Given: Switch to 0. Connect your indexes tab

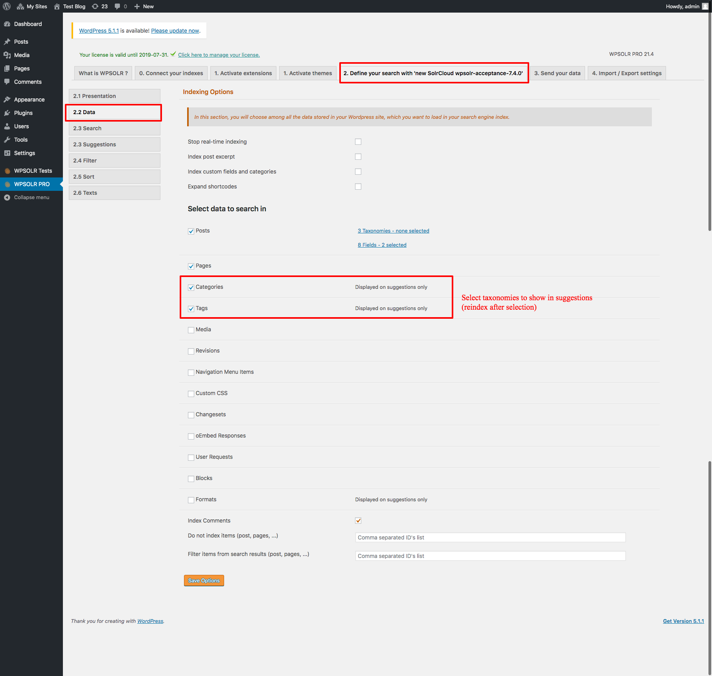Looking at the screenshot, I should tap(171, 73).
